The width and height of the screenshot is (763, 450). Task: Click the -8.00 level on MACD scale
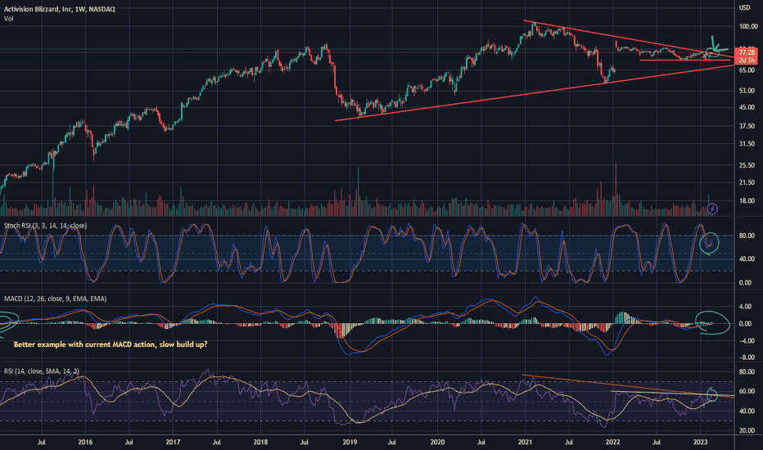point(747,358)
